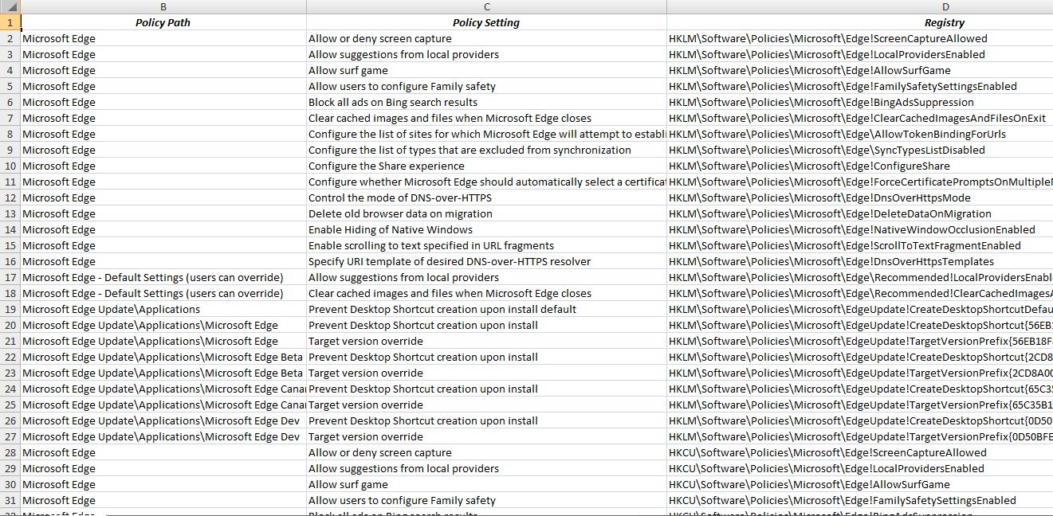Click the "ClearCachedImagesAndFilesOnExit" registry cell
This screenshot has height=516, width=1053.
(860, 118)
